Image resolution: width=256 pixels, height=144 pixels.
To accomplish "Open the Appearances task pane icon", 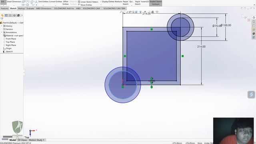I will coord(254,34).
